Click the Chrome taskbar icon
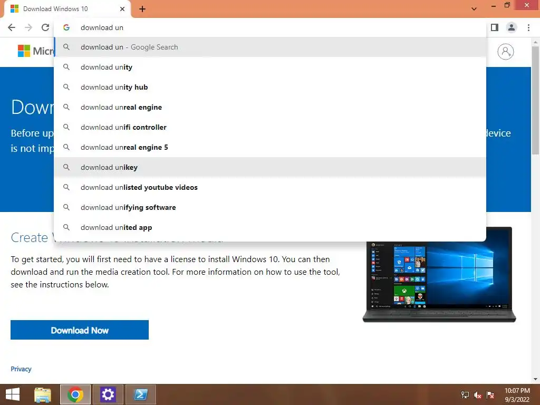This screenshot has height=405, width=540. click(75, 394)
